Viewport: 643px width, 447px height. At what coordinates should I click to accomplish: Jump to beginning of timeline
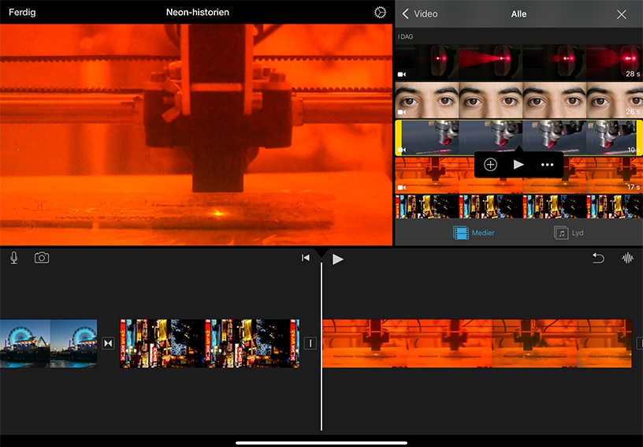click(306, 258)
